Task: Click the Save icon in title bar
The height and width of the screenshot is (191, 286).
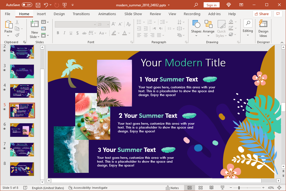Action: (x=38, y=5)
